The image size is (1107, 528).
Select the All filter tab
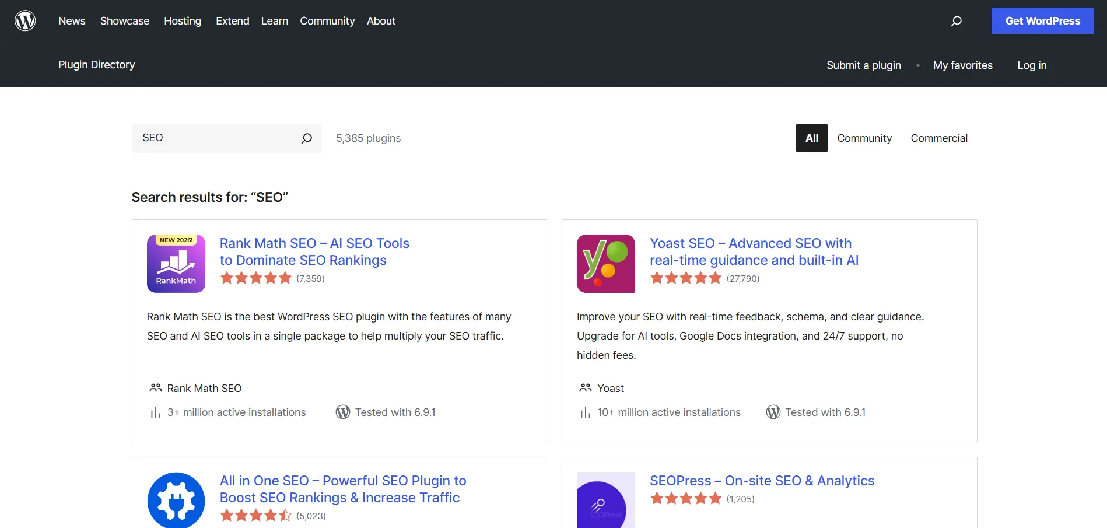(811, 138)
